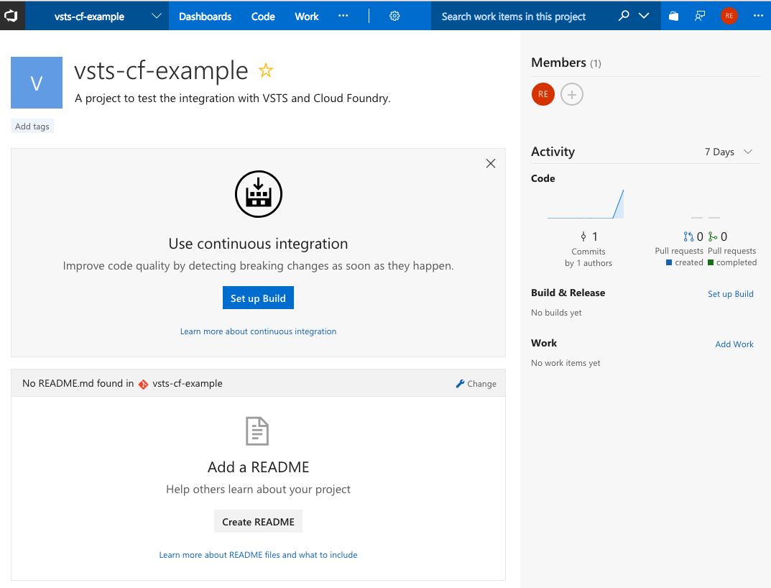Open the user profile avatar in header
Screen dimensions: 771x588
(x=729, y=16)
